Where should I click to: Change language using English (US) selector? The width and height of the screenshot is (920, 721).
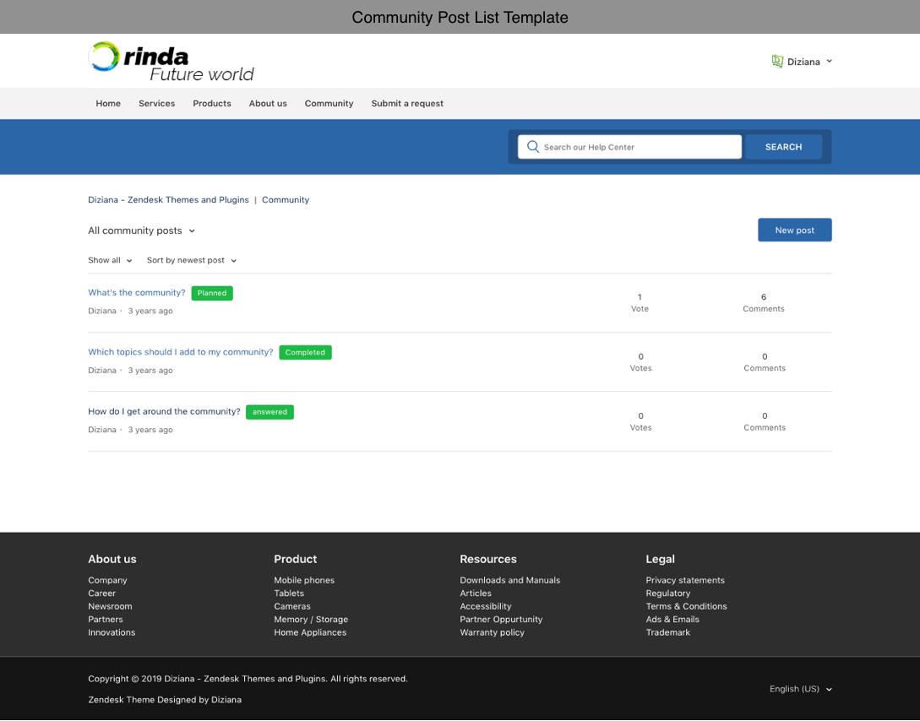tap(800, 689)
